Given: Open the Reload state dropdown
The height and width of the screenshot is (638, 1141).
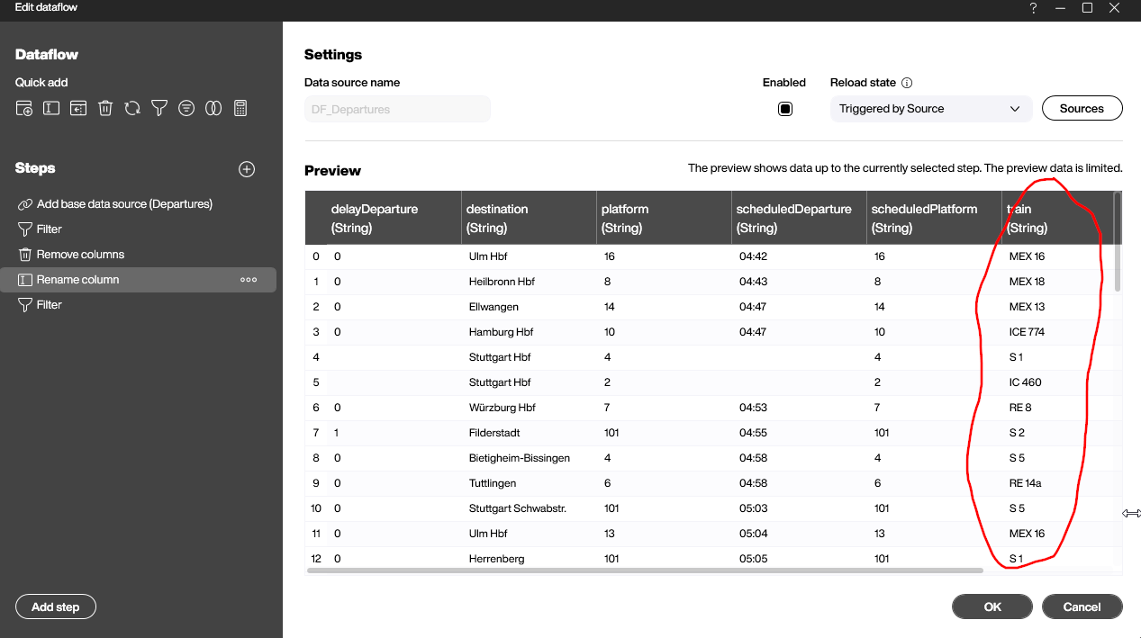Looking at the screenshot, I should (929, 109).
